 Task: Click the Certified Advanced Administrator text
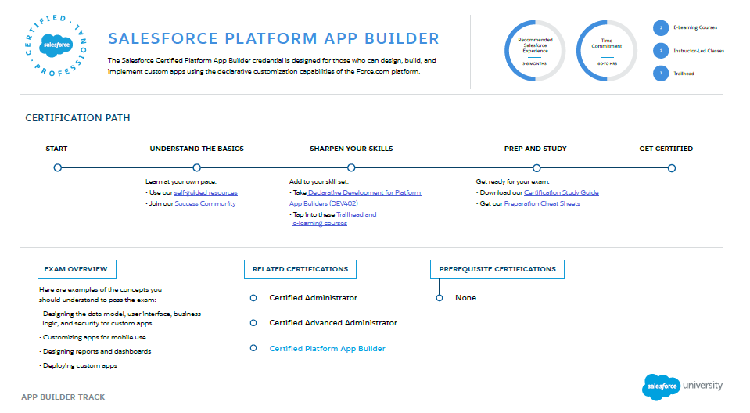click(333, 323)
